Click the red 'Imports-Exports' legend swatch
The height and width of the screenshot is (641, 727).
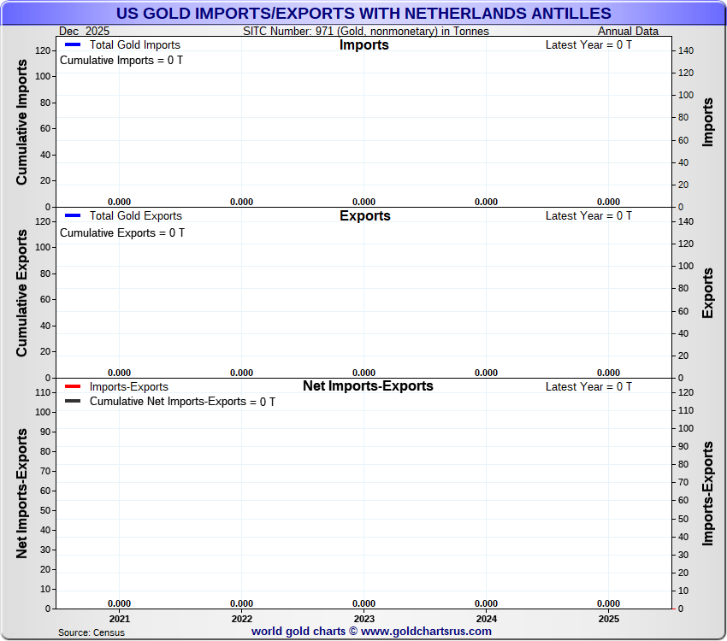point(73,386)
